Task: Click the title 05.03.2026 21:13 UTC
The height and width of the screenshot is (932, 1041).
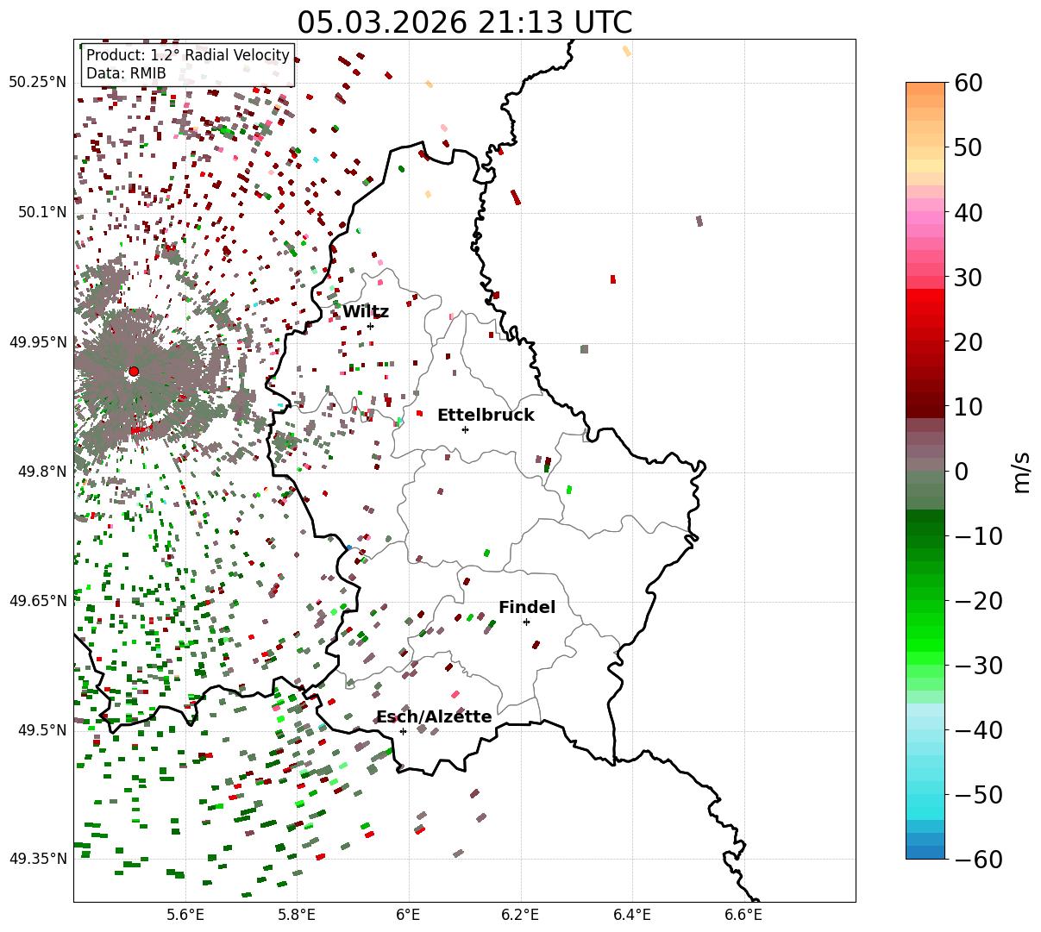Action: [x=464, y=22]
